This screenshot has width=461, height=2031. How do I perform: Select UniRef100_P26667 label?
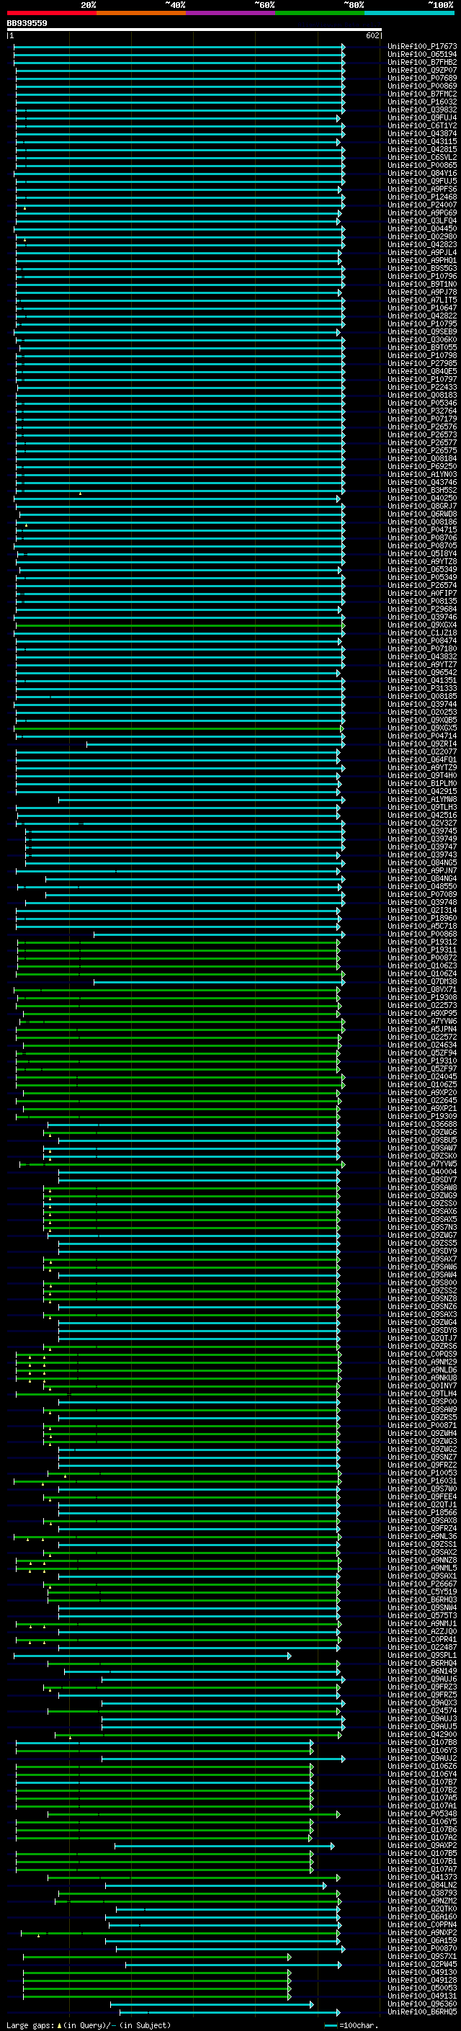pyautogui.click(x=422, y=1584)
